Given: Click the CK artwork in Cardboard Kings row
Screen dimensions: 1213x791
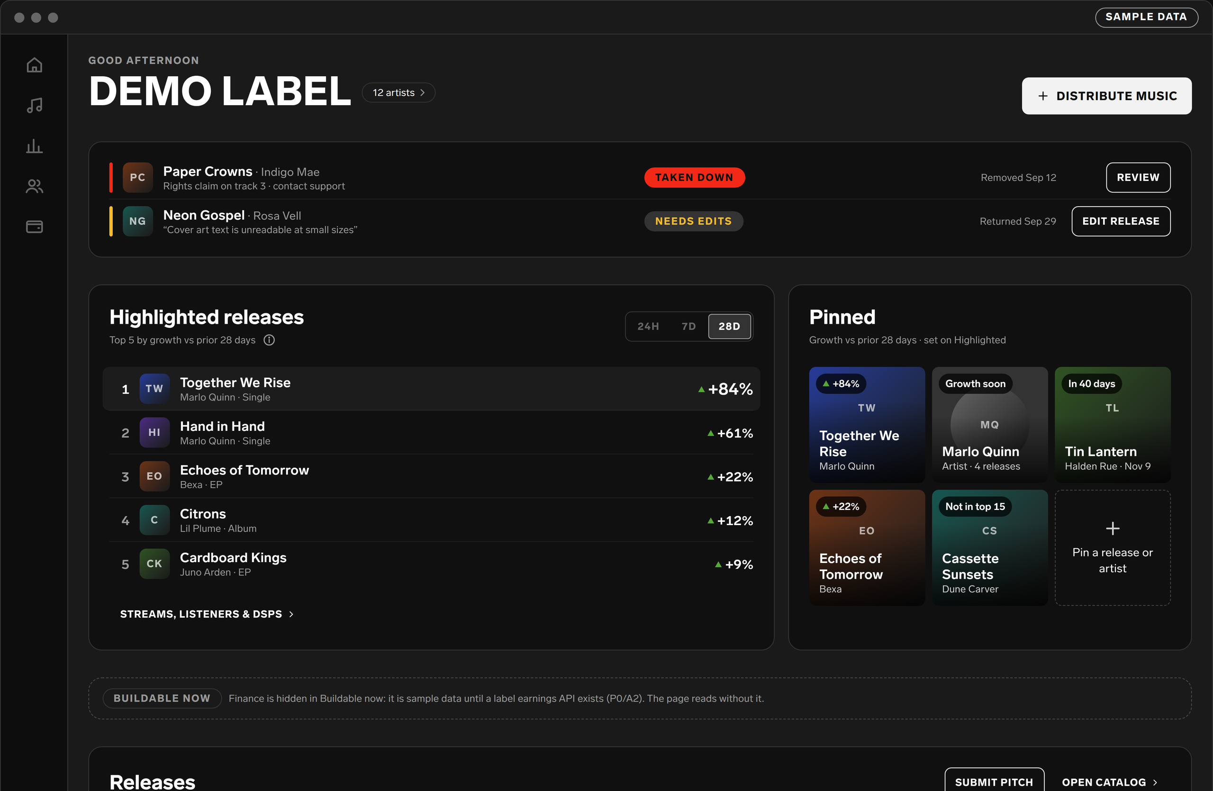Looking at the screenshot, I should 154,564.
